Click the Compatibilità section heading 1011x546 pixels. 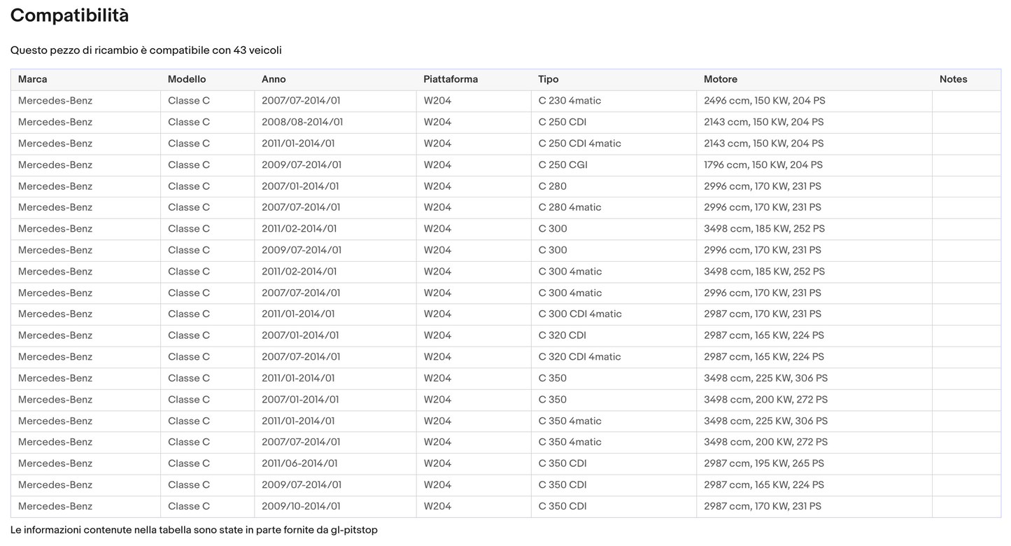click(69, 15)
